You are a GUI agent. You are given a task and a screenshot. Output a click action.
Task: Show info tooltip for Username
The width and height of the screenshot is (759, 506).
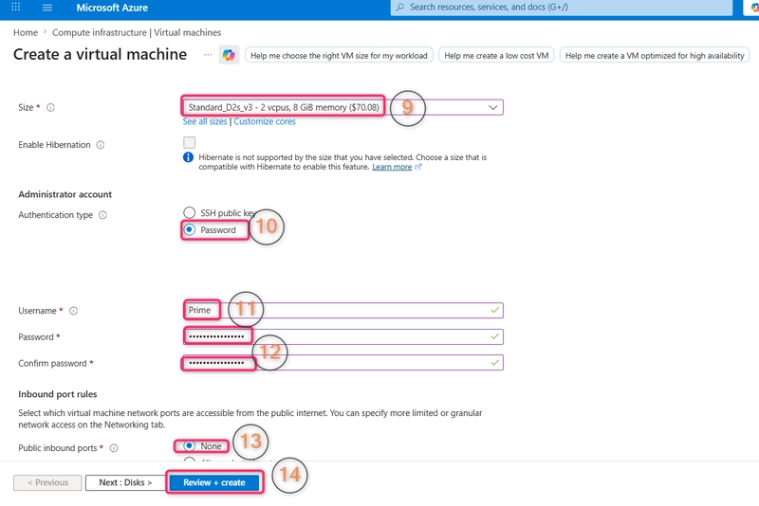[74, 311]
